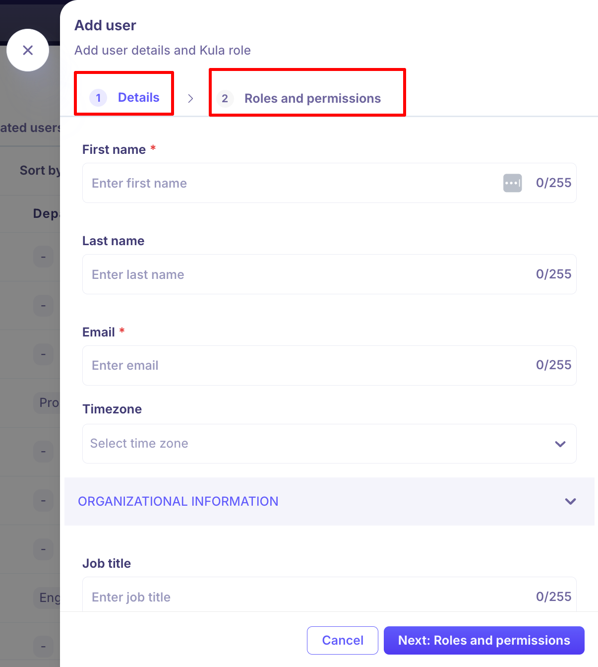This screenshot has height=667, width=598.
Task: Proceed with Next: Roles and permissions button
Action: [x=483, y=640]
